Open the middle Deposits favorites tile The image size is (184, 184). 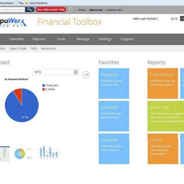click(114, 116)
